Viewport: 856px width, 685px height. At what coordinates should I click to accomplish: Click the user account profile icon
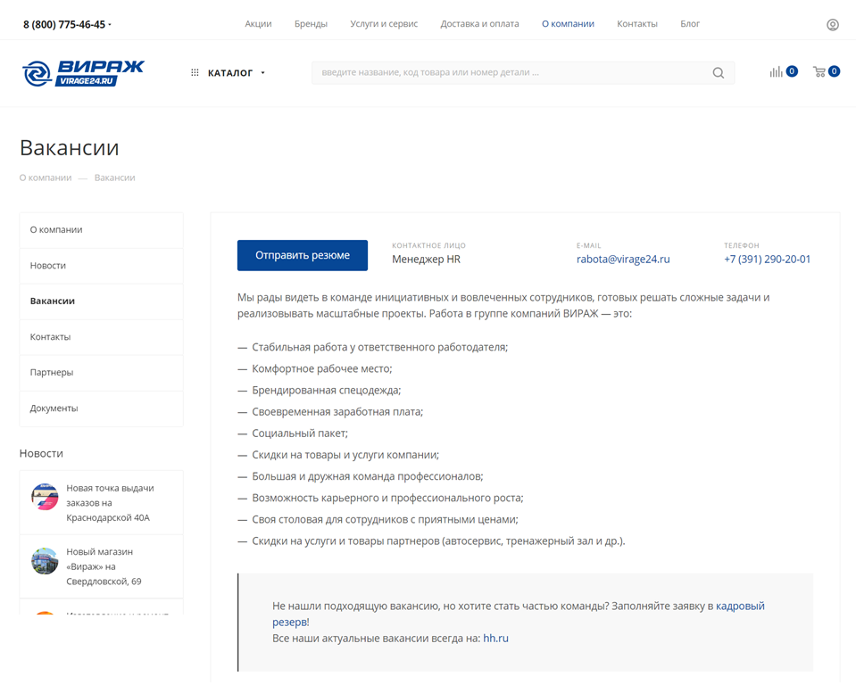coord(832,25)
